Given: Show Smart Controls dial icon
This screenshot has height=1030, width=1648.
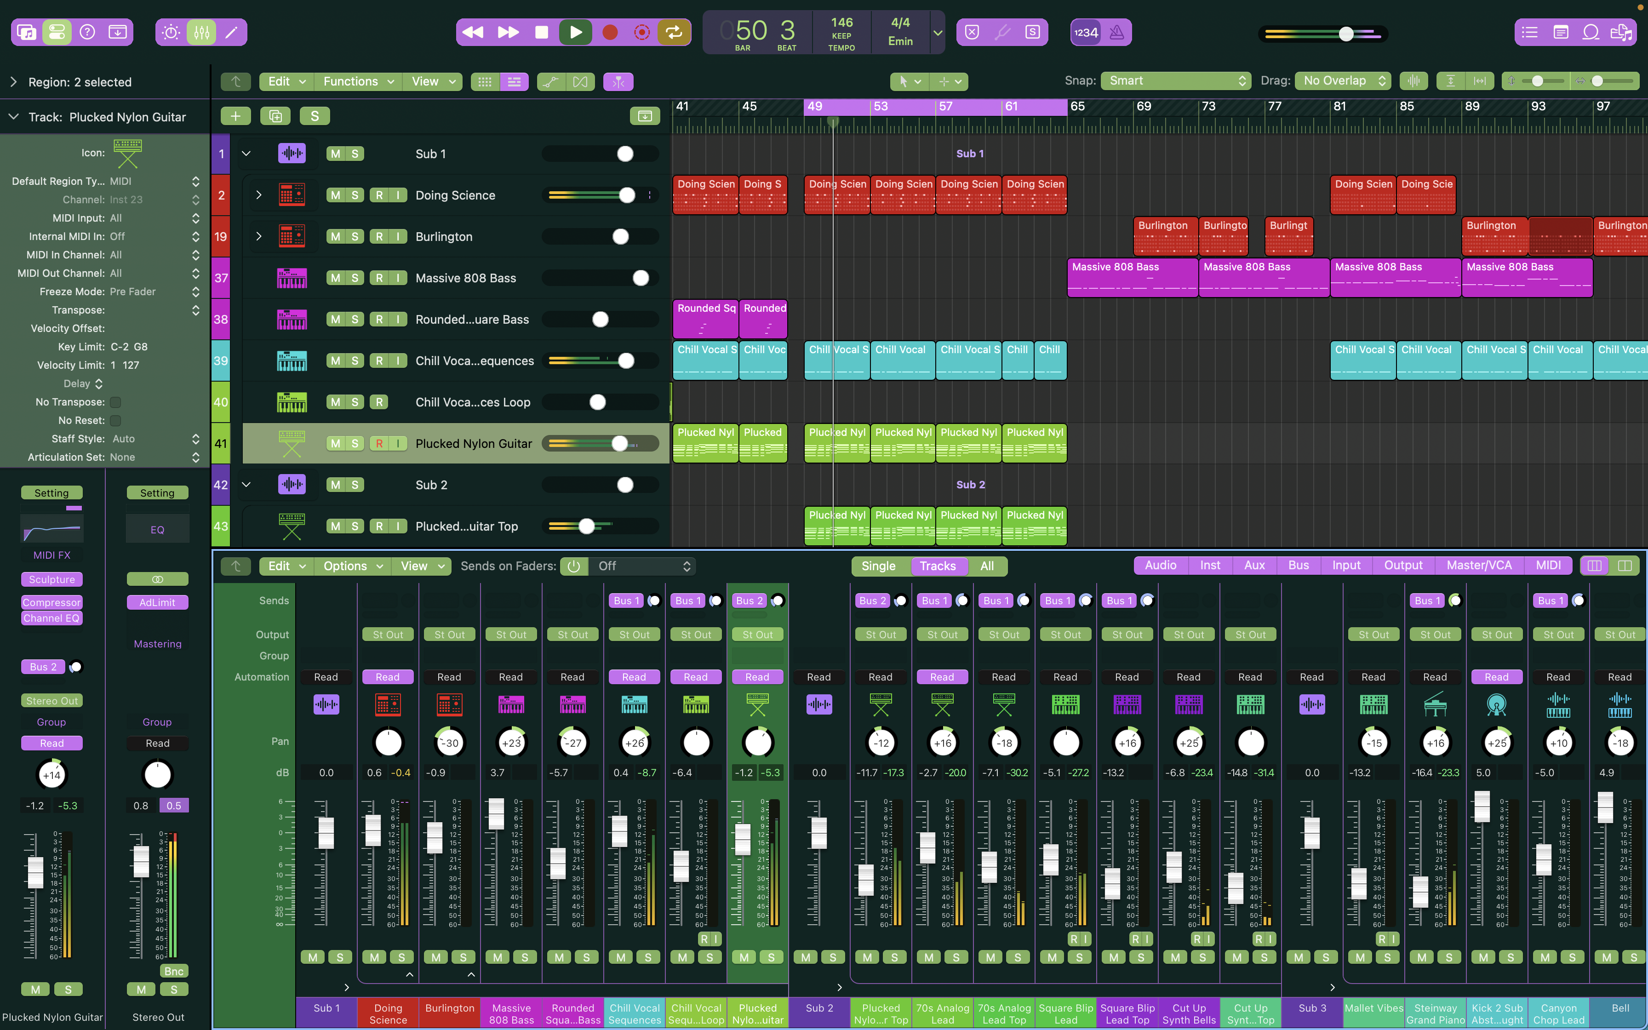Looking at the screenshot, I should coord(171,32).
